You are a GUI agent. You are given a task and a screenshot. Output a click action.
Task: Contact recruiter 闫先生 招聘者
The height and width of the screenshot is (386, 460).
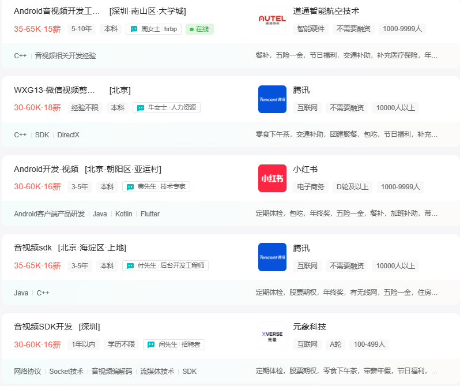pyautogui.click(x=174, y=344)
